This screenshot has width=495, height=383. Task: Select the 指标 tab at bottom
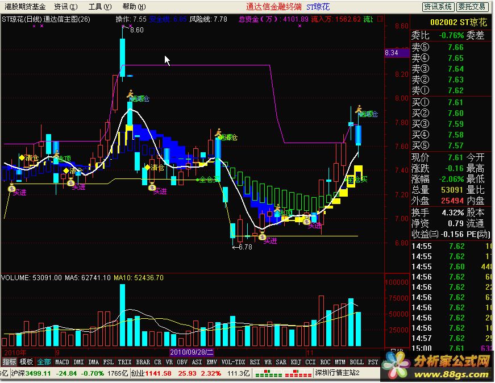9,362
